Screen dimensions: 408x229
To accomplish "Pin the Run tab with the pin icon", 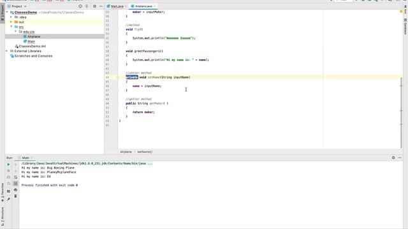I will click(8, 199).
